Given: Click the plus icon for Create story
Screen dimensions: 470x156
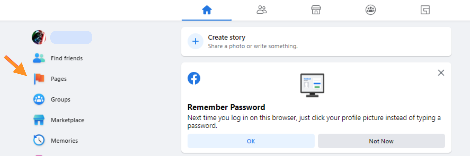Looking at the screenshot, I should point(196,41).
